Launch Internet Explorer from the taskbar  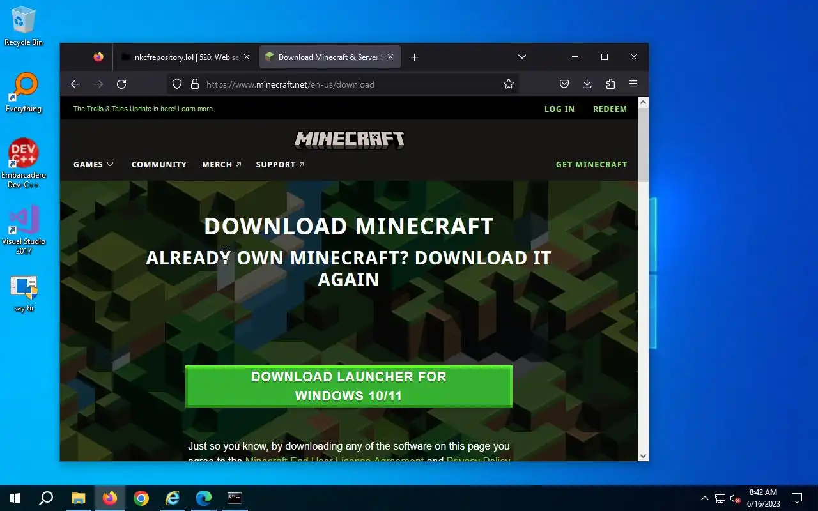tap(172, 498)
